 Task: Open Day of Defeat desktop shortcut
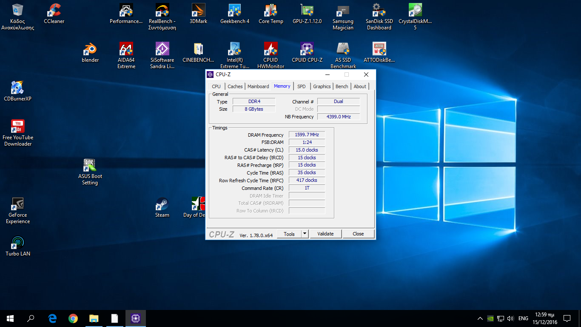tap(195, 208)
